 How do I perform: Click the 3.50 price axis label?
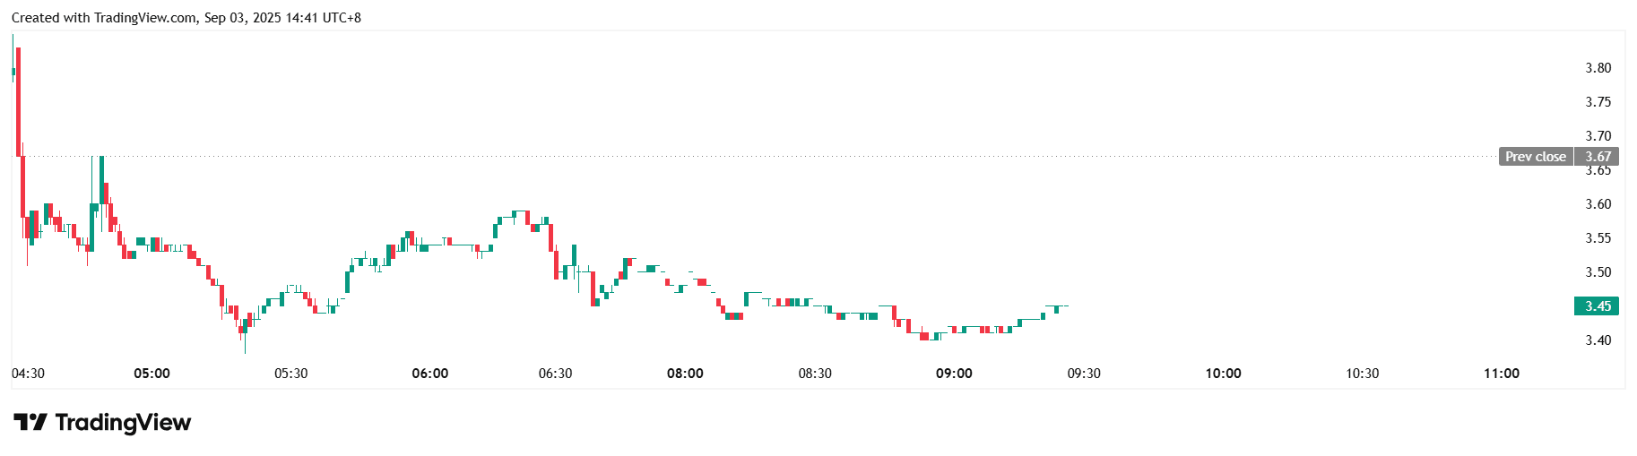[1598, 272]
